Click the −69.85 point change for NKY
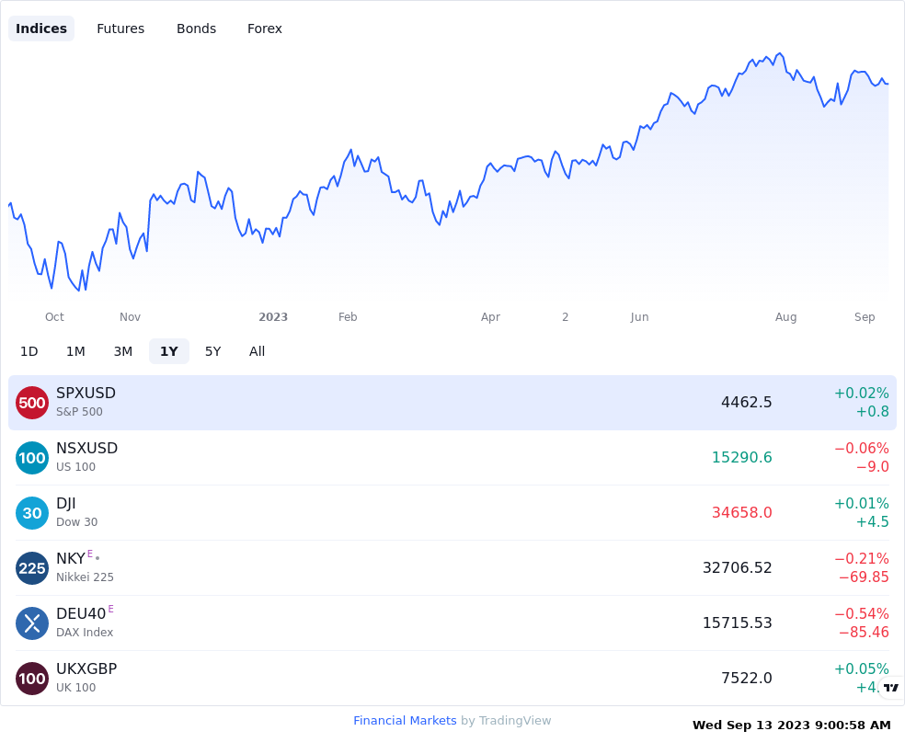Image resolution: width=905 pixels, height=754 pixels. pyautogui.click(x=864, y=577)
